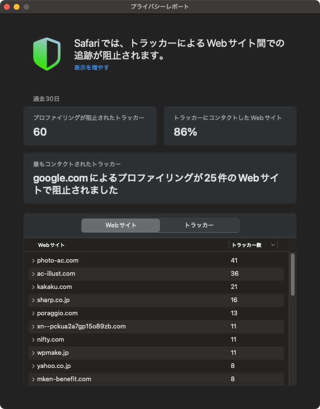Close the プライバシーレポート window

tap(7, 7)
